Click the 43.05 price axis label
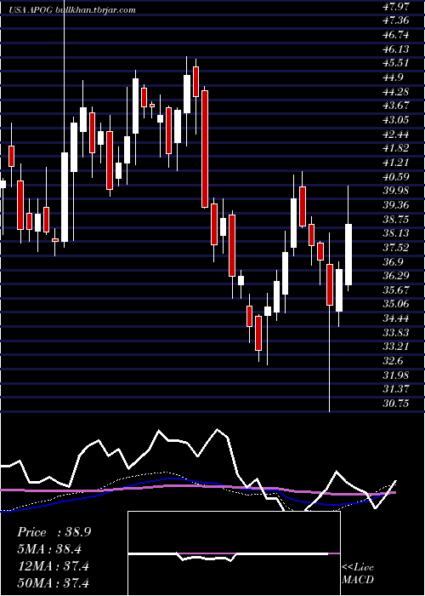425x596 pixels. coord(397,120)
